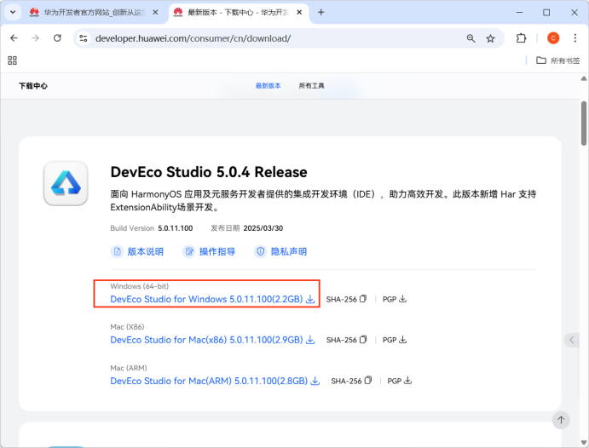589x448 pixels.
Task: Download the PGP file for Windows build
Action: (x=395, y=299)
